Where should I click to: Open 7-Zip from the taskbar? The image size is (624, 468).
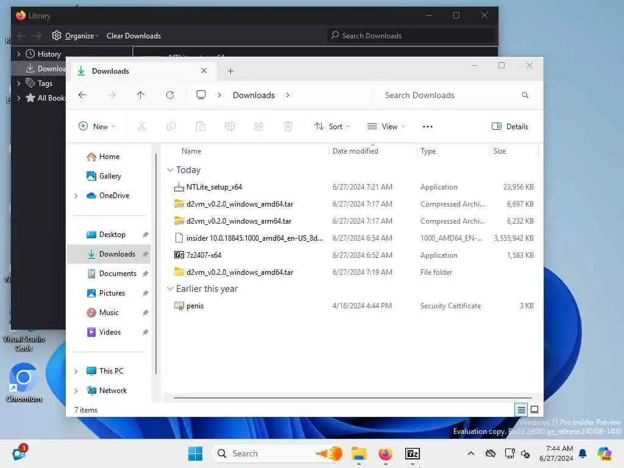(x=413, y=453)
